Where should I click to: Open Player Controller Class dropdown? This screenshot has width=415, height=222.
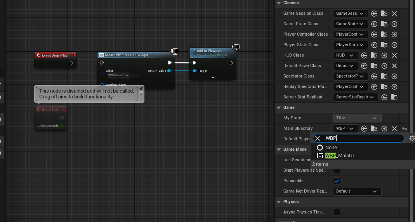click(x=351, y=34)
